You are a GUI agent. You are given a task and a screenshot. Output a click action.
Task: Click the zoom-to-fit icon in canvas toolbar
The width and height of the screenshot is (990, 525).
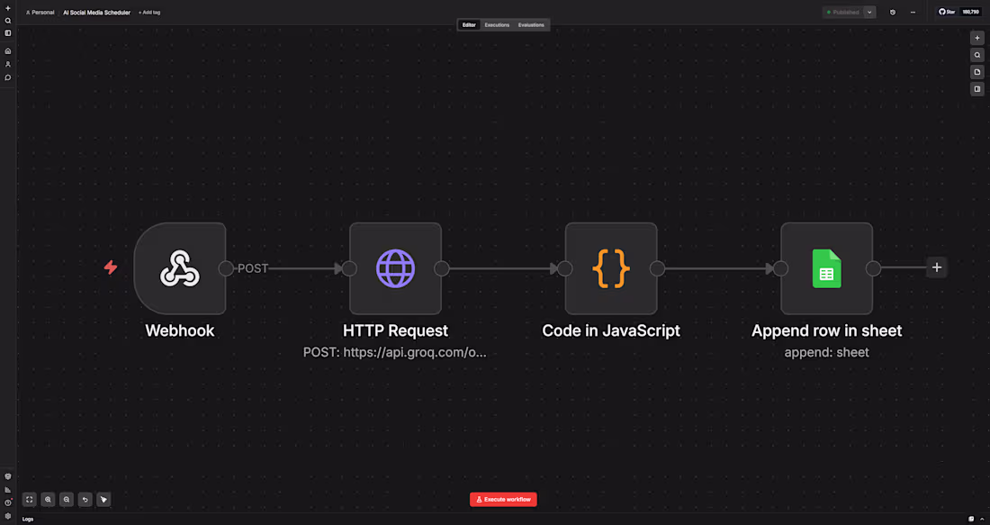pyautogui.click(x=29, y=499)
